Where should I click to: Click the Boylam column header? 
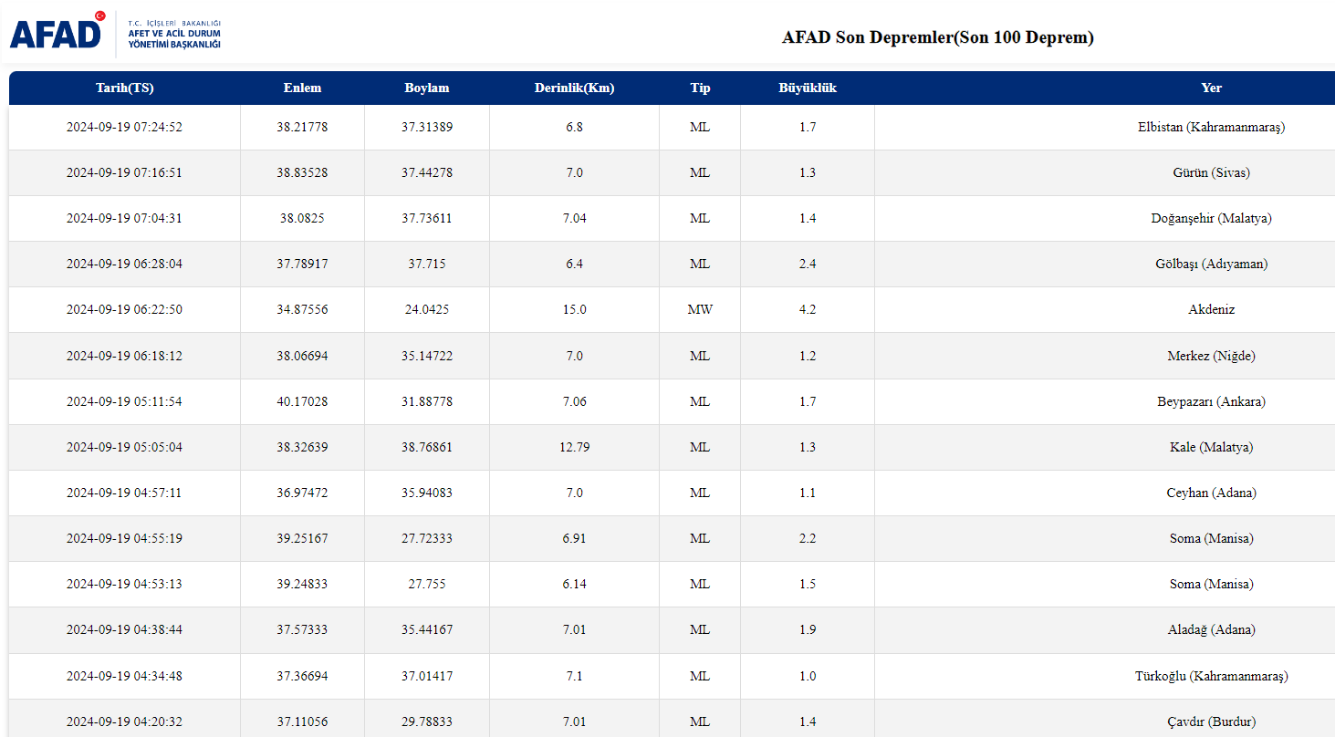[x=427, y=88]
